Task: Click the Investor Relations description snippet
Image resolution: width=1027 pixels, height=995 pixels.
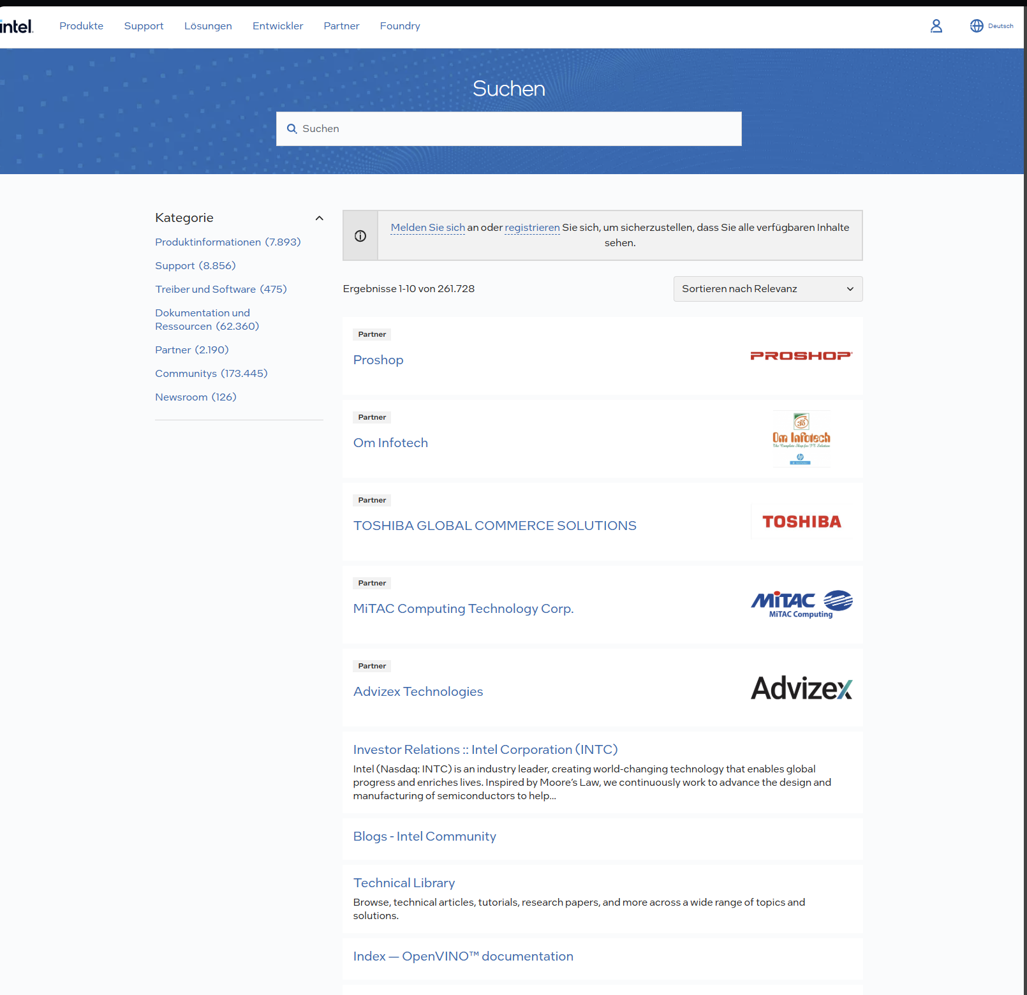Action: pyautogui.click(x=592, y=783)
